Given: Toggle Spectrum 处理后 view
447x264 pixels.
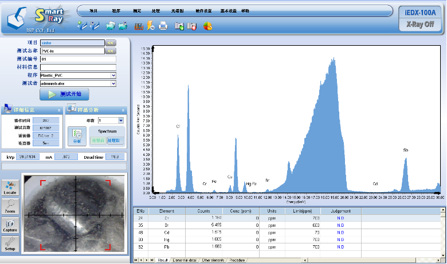Looking at the screenshot, I should [114, 140].
